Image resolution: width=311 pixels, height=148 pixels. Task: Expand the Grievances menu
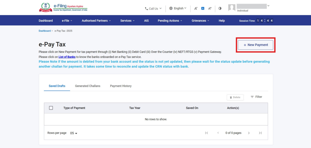200,21
